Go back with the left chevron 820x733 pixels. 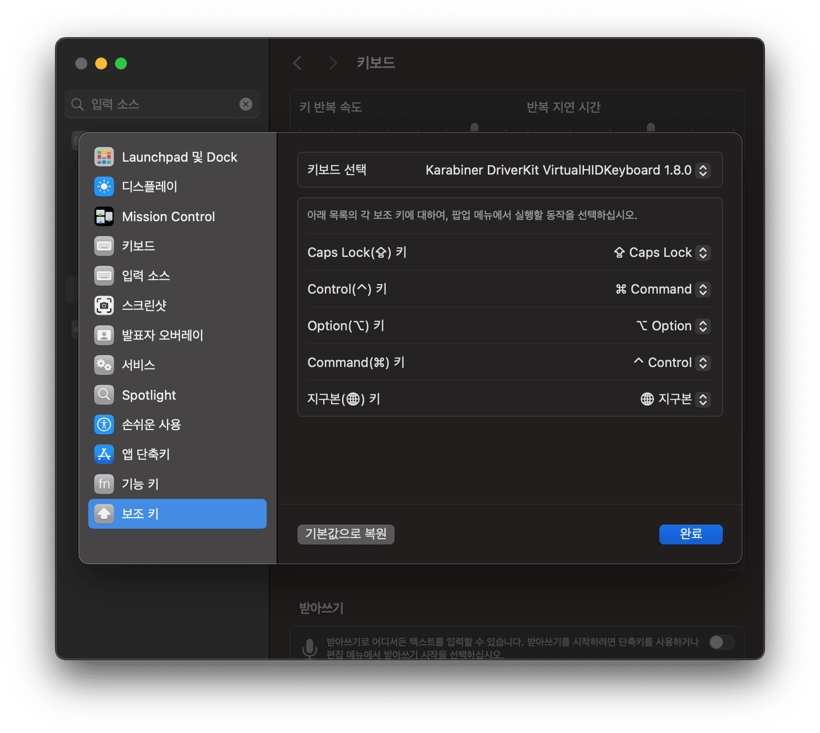pos(297,63)
